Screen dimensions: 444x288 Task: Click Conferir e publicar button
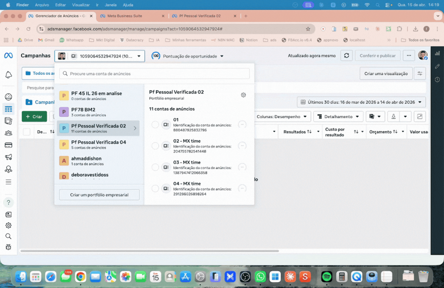coord(378,56)
